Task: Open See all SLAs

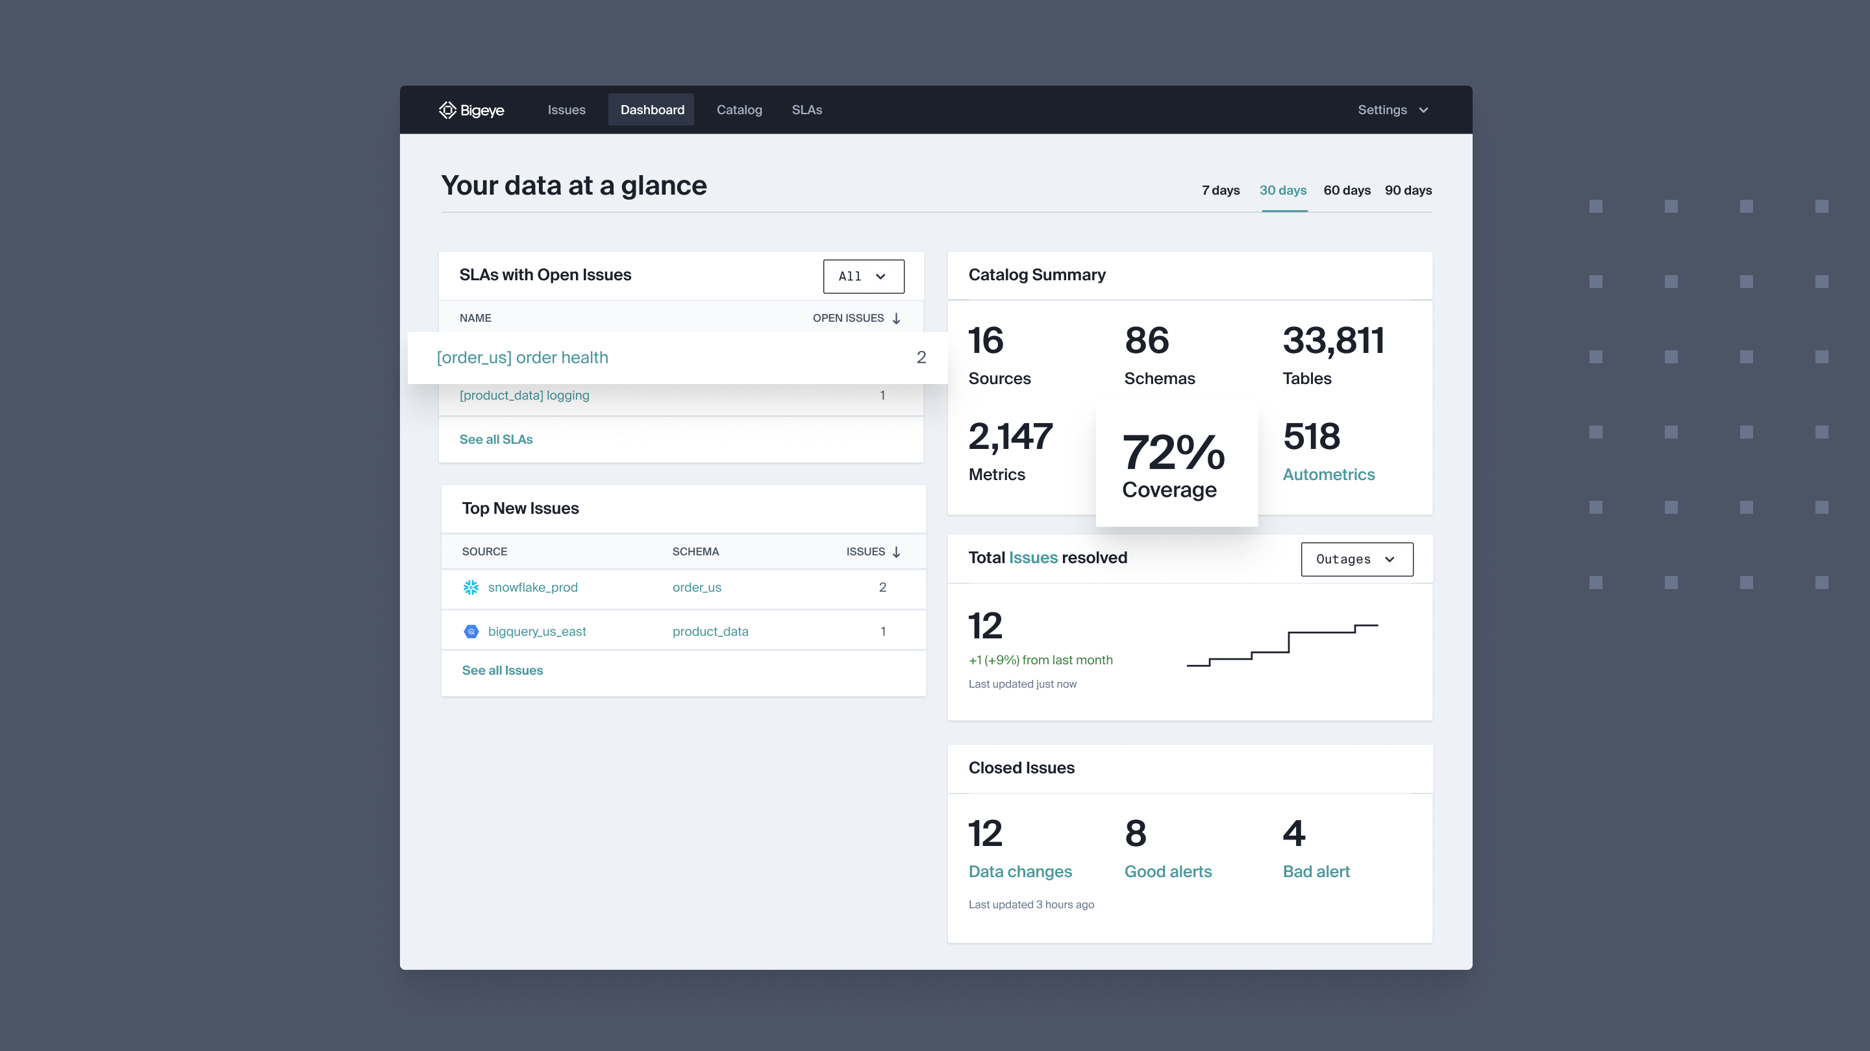Action: point(496,439)
